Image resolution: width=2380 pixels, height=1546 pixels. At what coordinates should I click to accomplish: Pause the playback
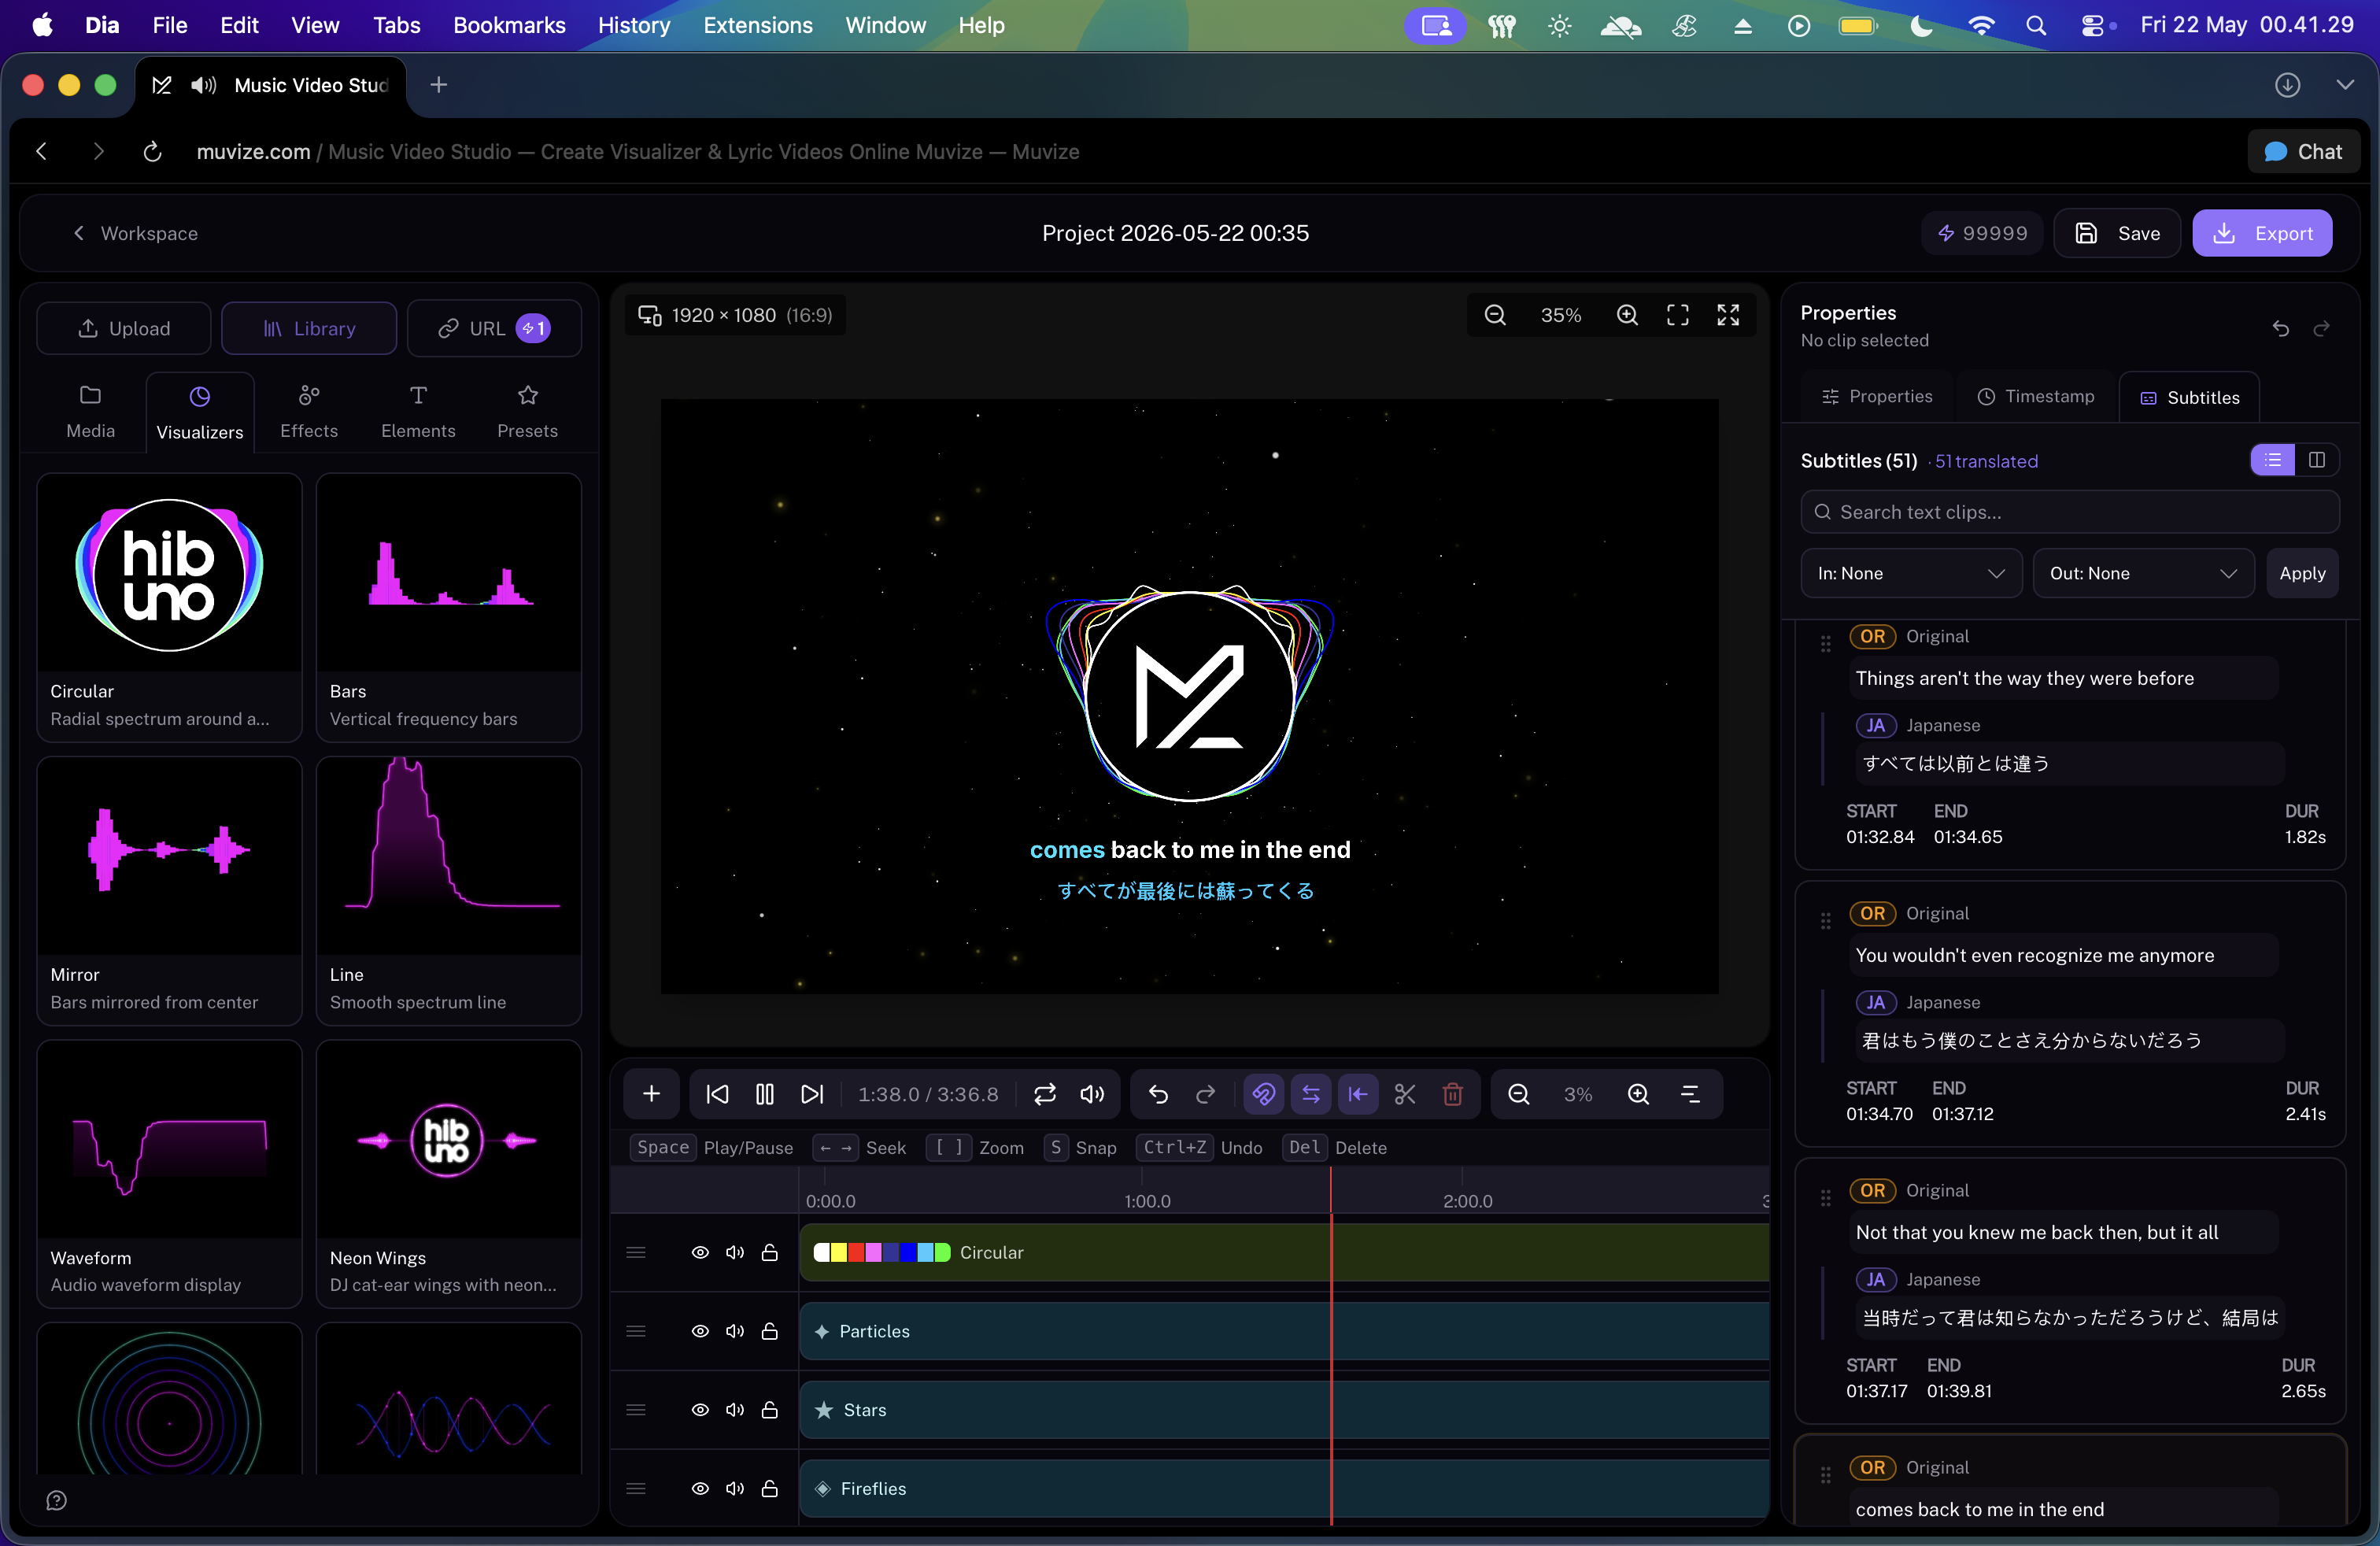[x=765, y=1094]
